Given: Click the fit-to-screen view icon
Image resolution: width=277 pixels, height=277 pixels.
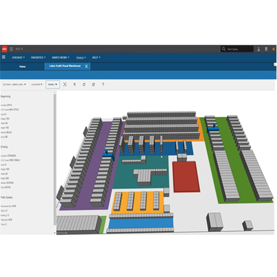Looking at the screenshot, I should [x=65, y=84].
